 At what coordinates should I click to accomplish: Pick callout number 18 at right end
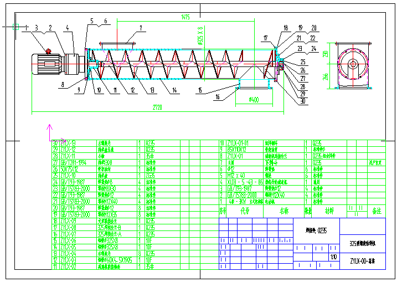pyautogui.click(x=286, y=28)
